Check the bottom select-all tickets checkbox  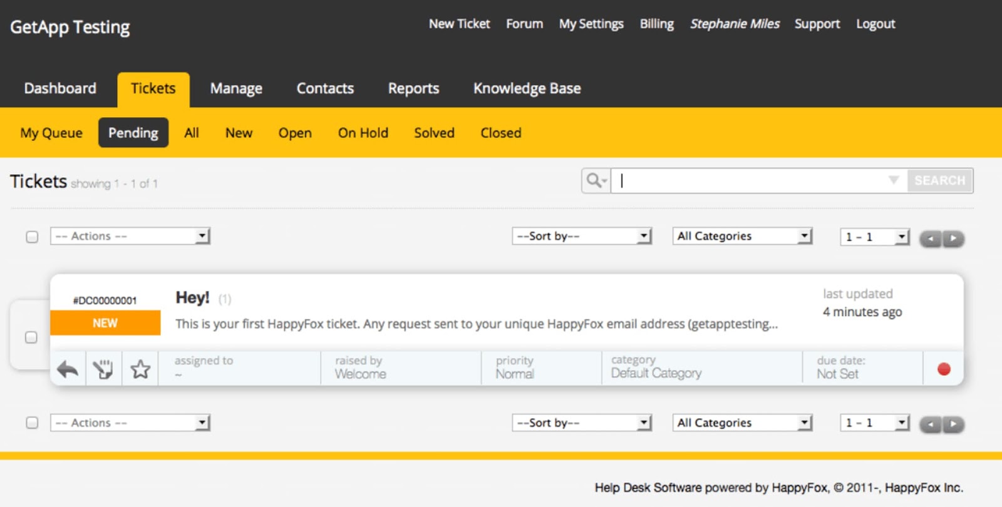(32, 422)
